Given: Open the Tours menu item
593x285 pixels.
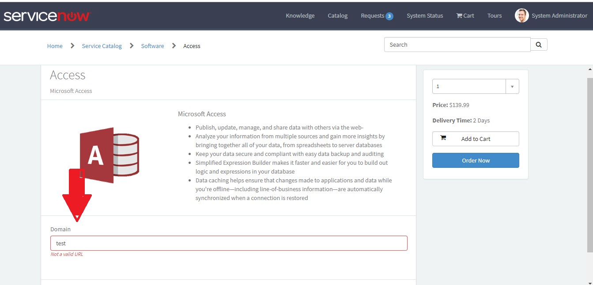Looking at the screenshot, I should coord(495,16).
